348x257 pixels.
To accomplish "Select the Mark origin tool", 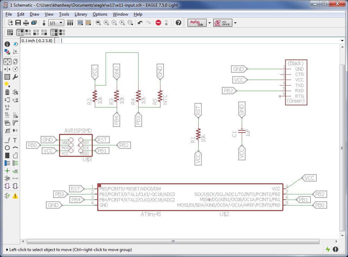I will coord(15,52).
